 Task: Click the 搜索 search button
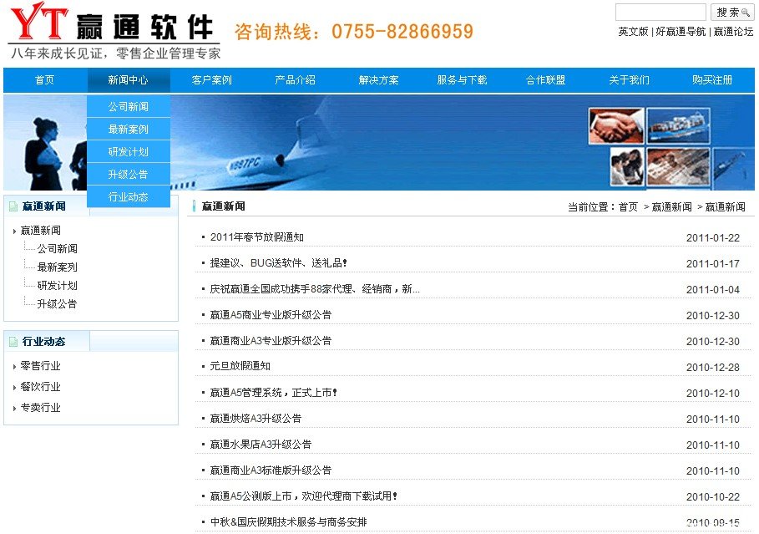click(x=732, y=13)
